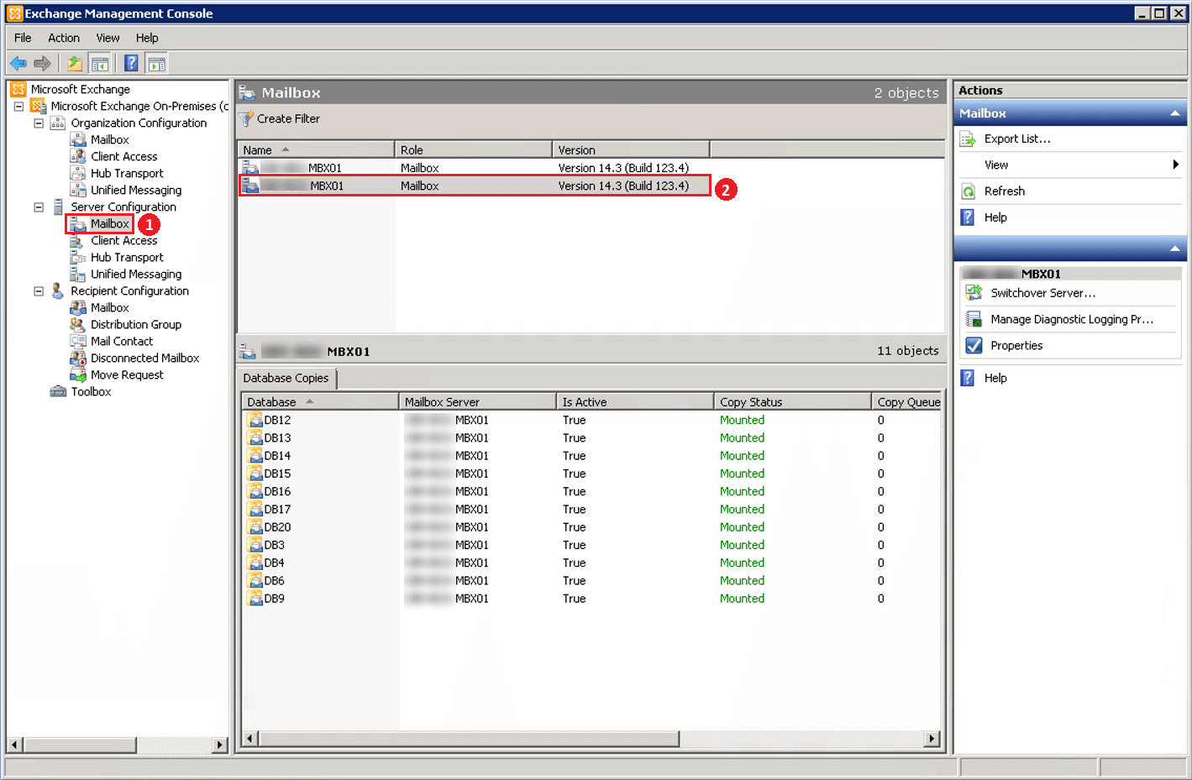Image resolution: width=1192 pixels, height=780 pixels.
Task: Select the Database Copies tab
Action: (286, 379)
